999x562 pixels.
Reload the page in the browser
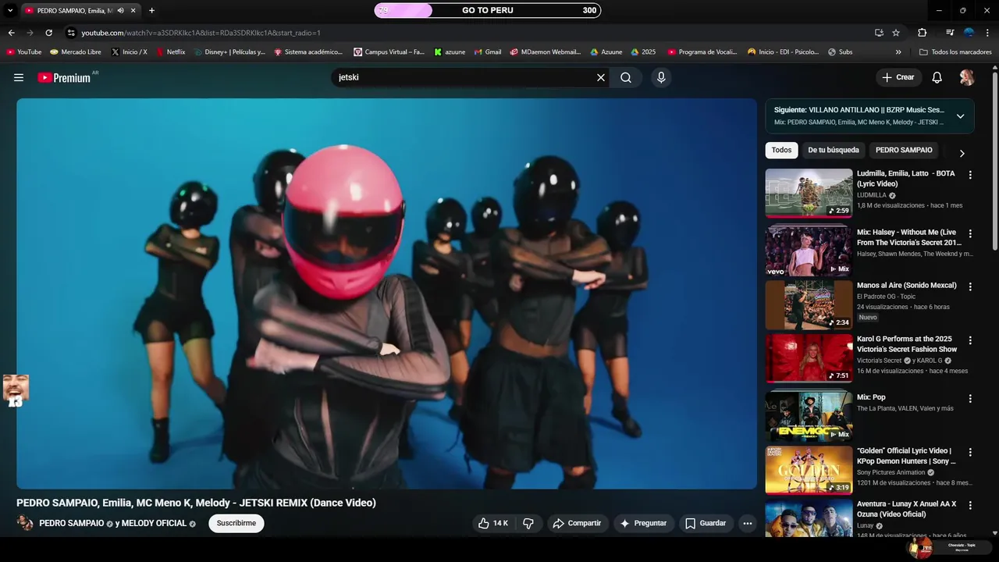pyautogui.click(x=48, y=33)
